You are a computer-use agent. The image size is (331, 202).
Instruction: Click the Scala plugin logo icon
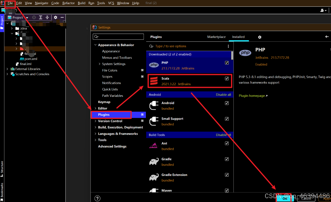[154, 81]
